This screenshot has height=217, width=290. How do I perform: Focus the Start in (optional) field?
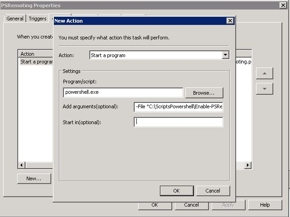pos(178,122)
